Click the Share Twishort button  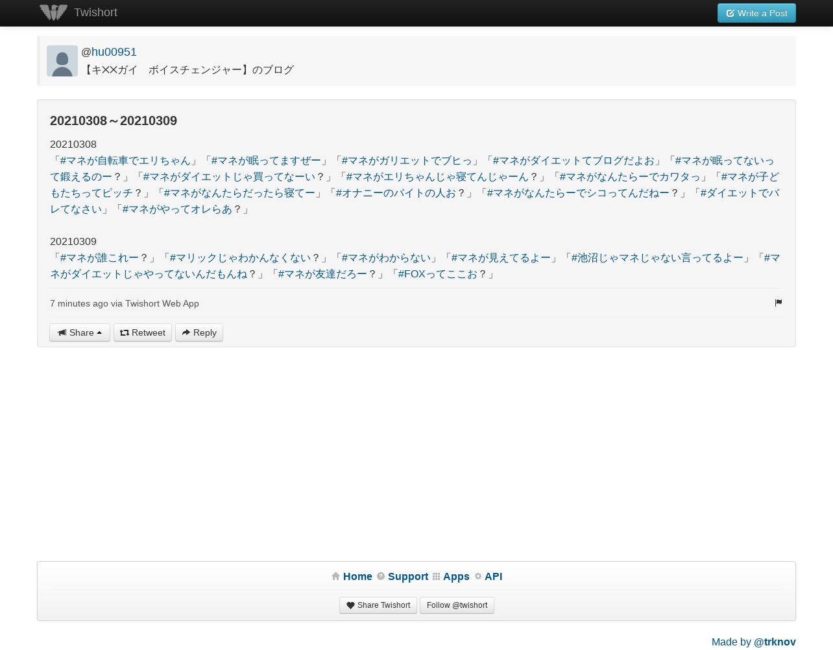(x=378, y=605)
